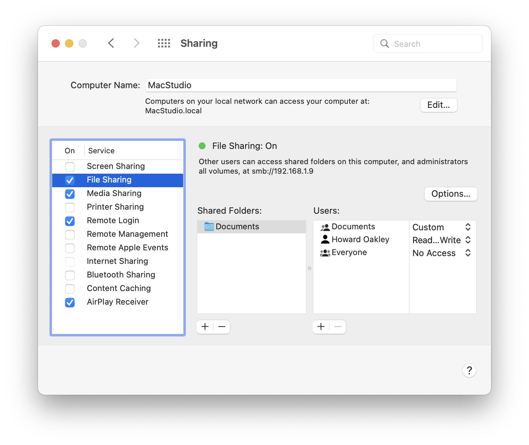Open the Custom permissions dropdown for Documents

tap(468, 227)
